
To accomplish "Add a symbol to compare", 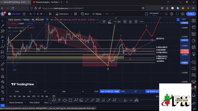I will (x=24, y=14).
